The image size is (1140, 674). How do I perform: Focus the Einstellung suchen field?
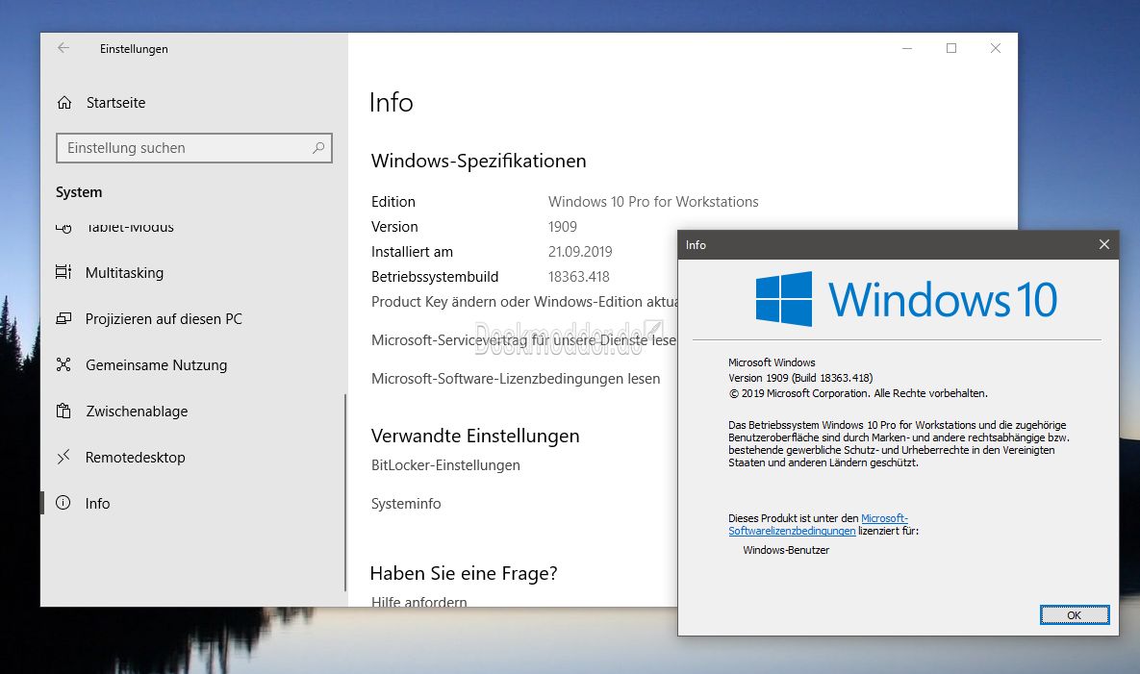(194, 148)
